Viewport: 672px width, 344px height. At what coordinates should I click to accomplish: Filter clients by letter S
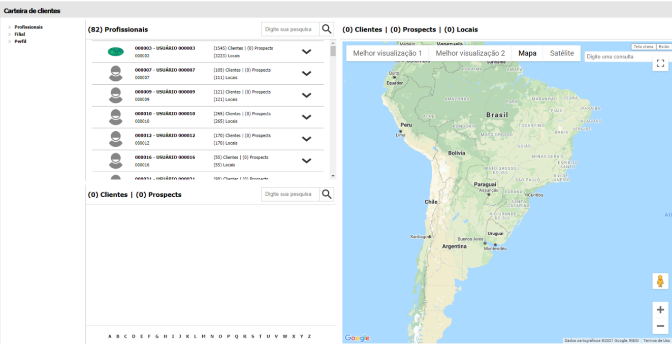[x=252, y=336]
